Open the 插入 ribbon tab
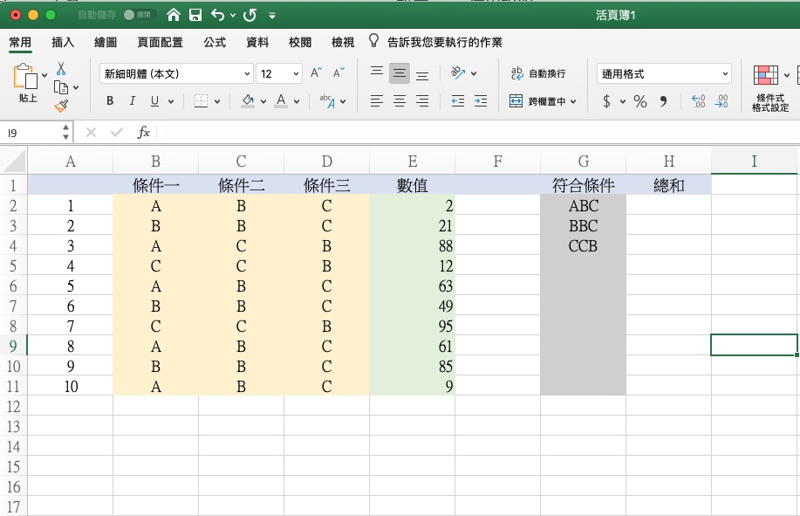 tap(63, 42)
